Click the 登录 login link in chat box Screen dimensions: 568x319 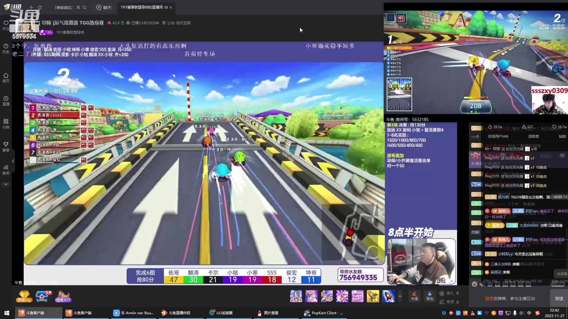489,299
